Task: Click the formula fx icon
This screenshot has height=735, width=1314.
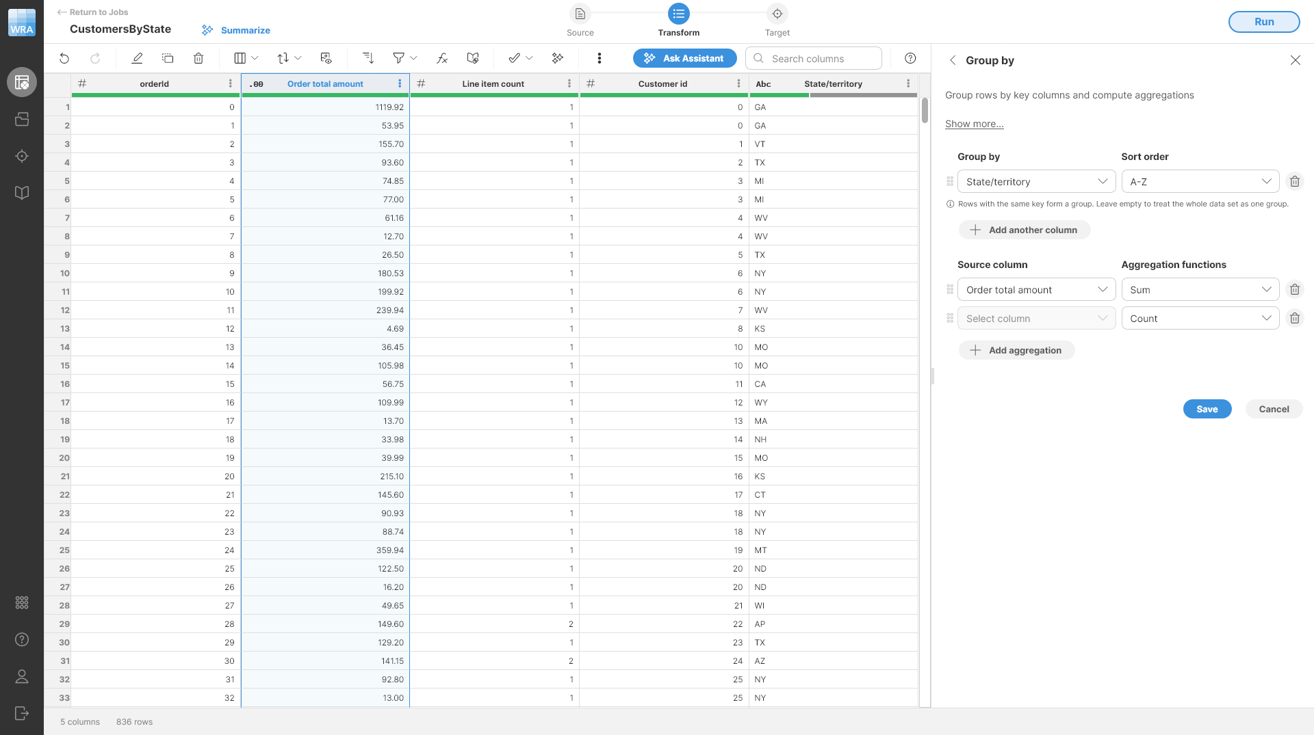Action: (x=442, y=59)
